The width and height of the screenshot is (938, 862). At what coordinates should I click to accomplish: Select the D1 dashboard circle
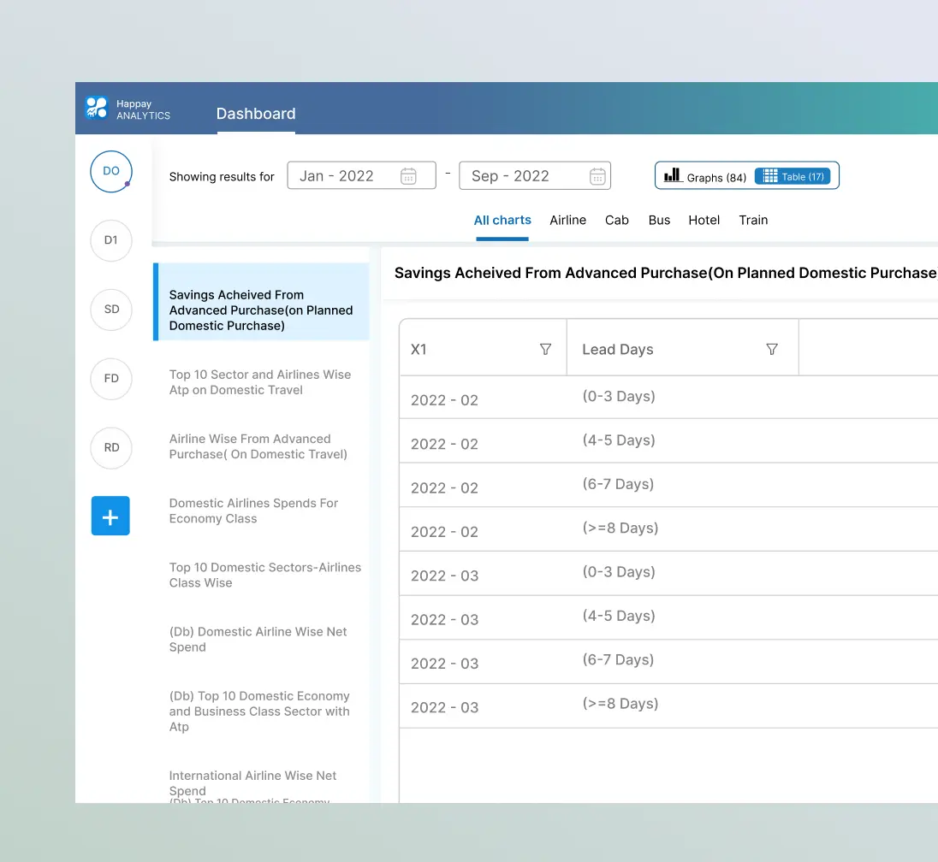click(111, 240)
